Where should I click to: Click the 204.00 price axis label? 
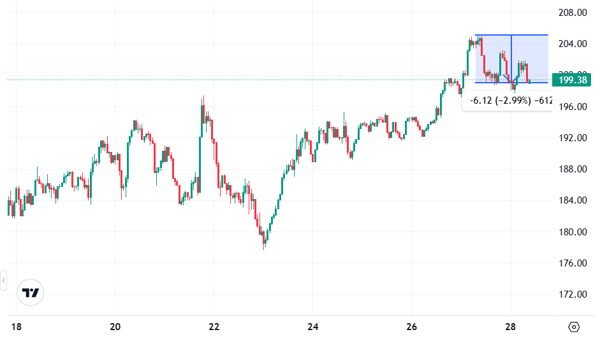(x=572, y=44)
